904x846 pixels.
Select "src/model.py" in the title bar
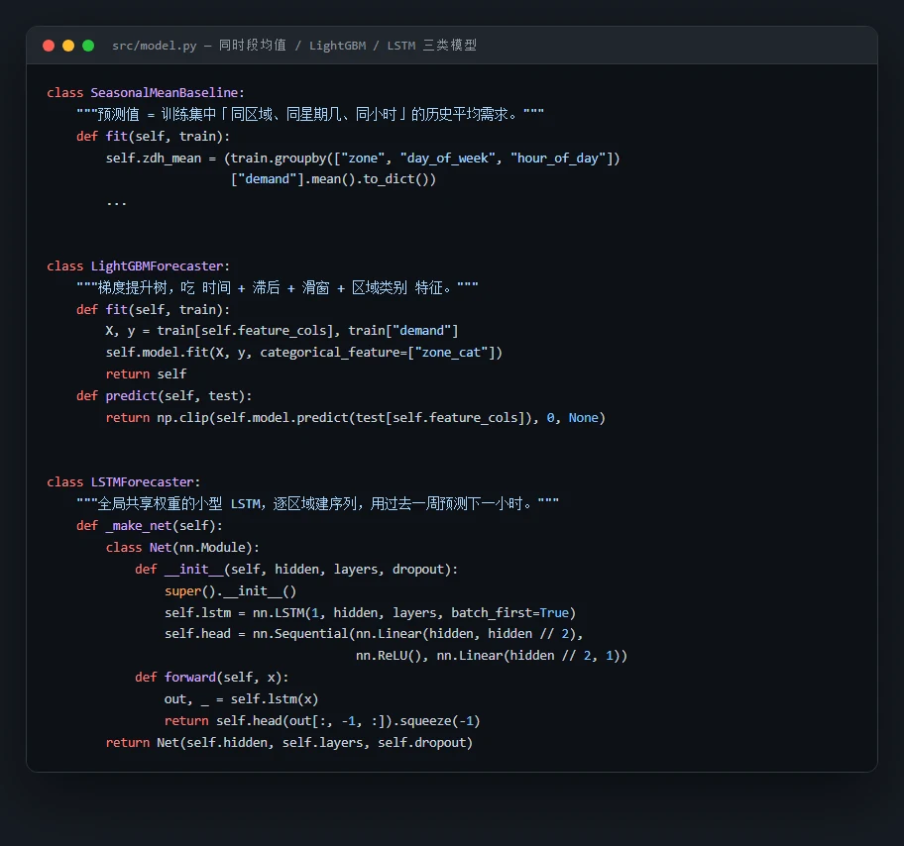click(154, 46)
